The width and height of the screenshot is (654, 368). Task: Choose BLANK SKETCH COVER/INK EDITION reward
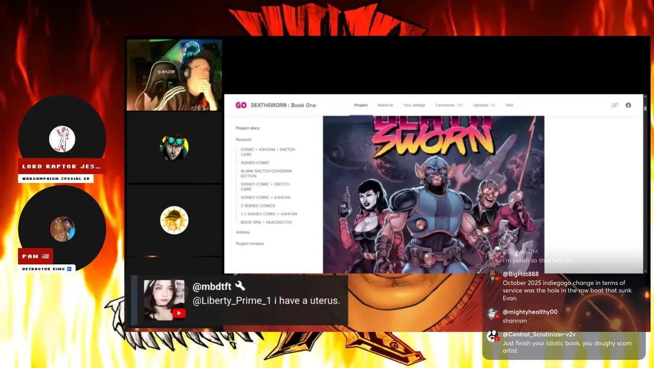click(266, 173)
